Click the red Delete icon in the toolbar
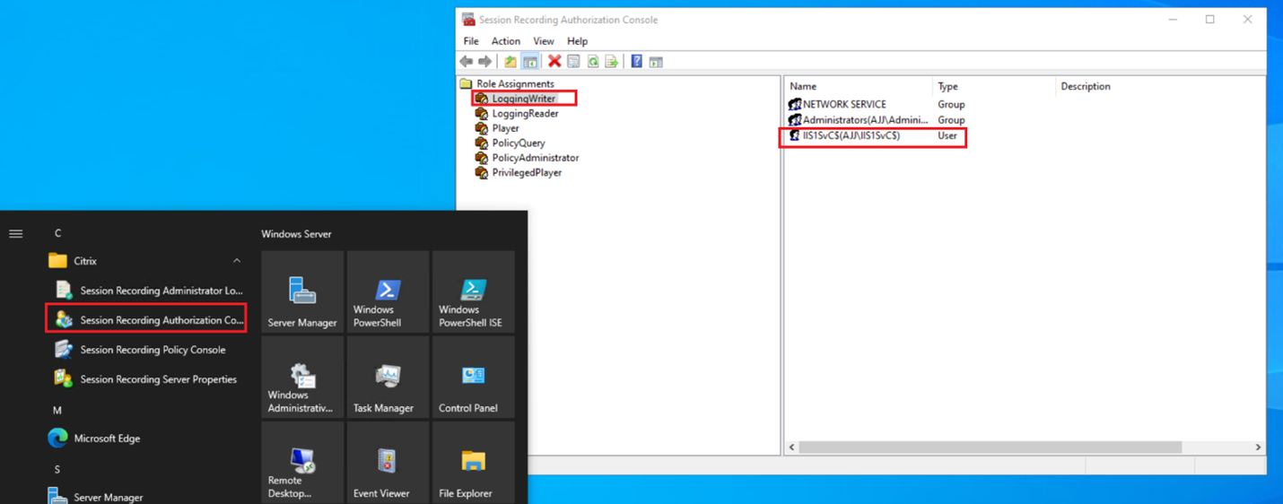This screenshot has width=1283, height=504. click(554, 62)
